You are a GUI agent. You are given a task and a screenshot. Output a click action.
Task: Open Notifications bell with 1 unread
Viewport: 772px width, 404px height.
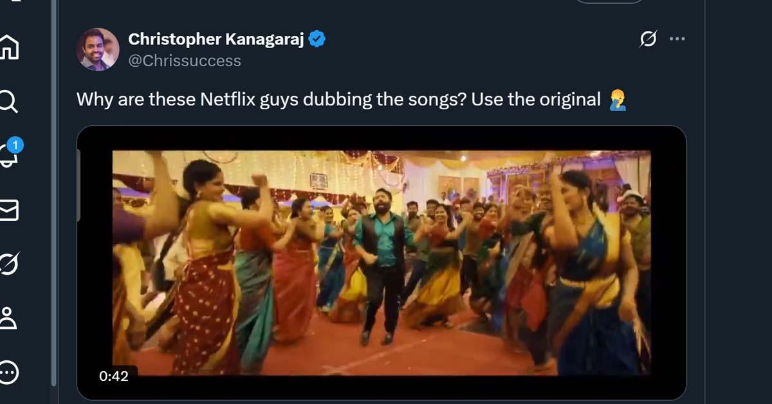click(x=9, y=155)
